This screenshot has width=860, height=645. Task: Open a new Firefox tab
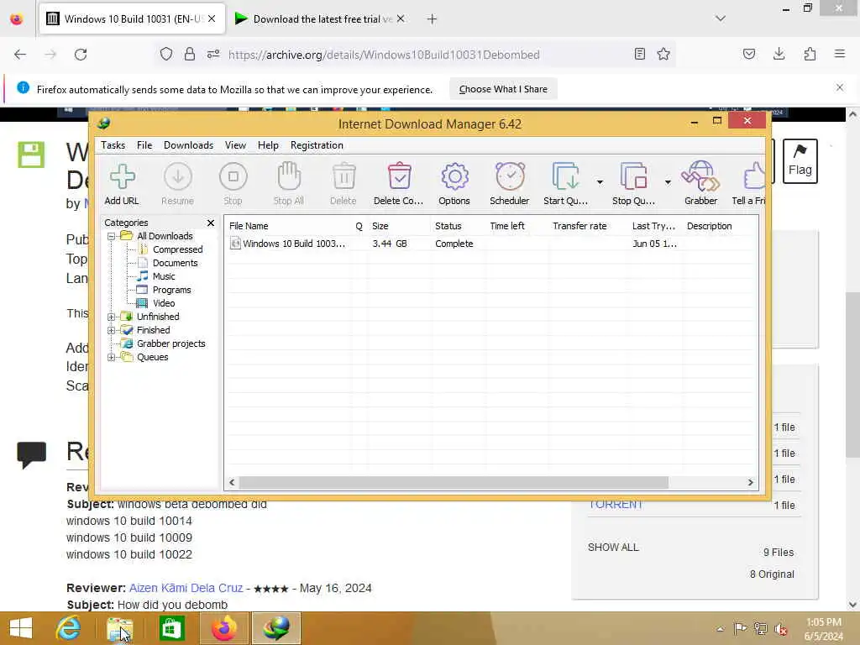click(433, 19)
